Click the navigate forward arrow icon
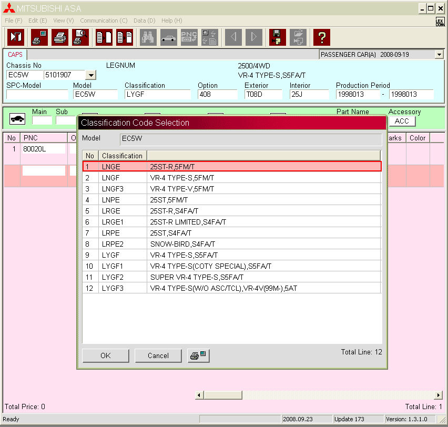Viewport: 448px width, 427px height. tap(254, 37)
